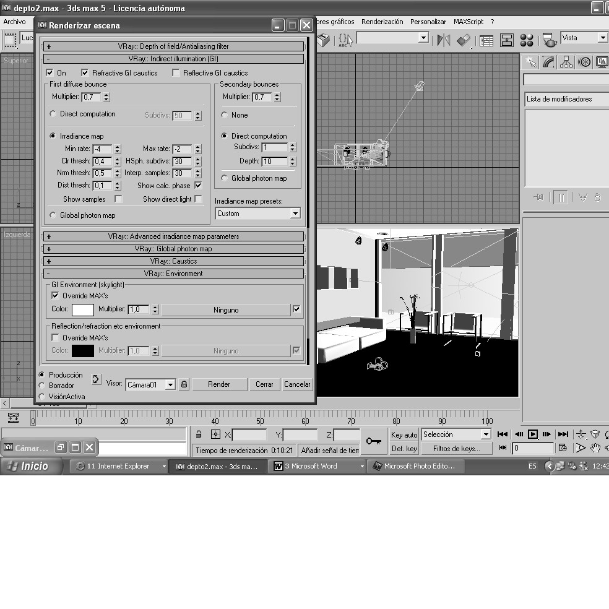Click the pin stack icon
The image size is (609, 609).
coord(538,197)
